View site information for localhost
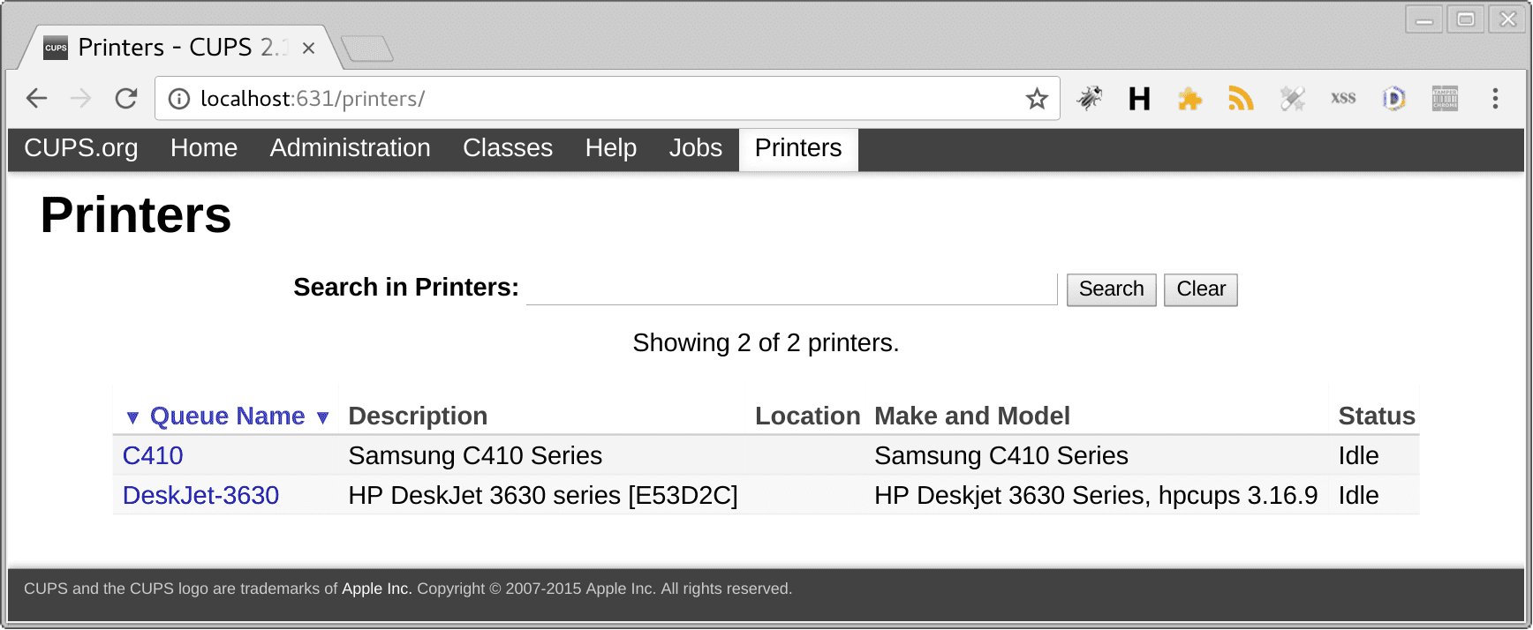The image size is (1533, 630). point(179,99)
